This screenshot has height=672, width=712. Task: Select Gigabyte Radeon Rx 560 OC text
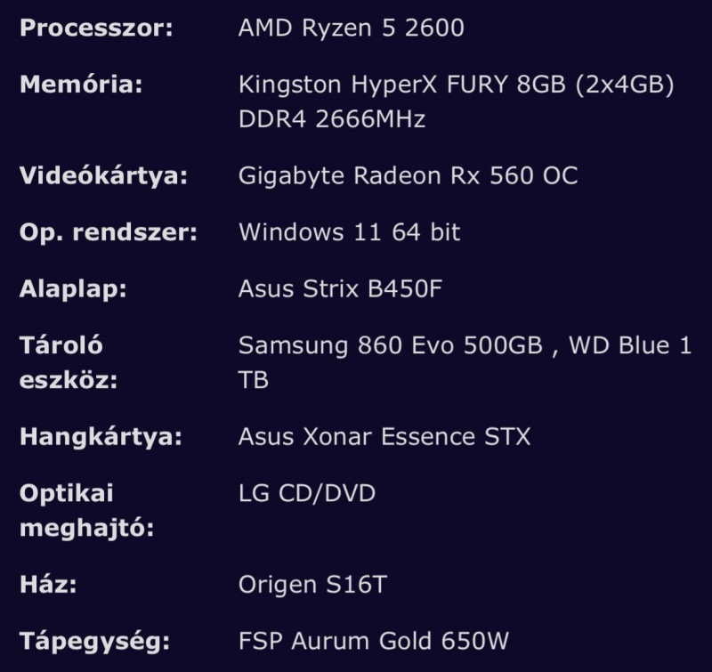coord(408,175)
